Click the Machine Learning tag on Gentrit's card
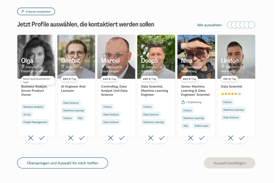 click(73, 110)
